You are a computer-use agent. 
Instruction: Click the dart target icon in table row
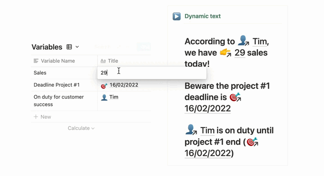pyautogui.click(x=104, y=86)
